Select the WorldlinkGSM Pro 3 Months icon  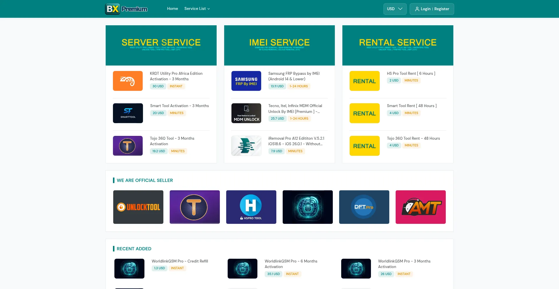356,269
